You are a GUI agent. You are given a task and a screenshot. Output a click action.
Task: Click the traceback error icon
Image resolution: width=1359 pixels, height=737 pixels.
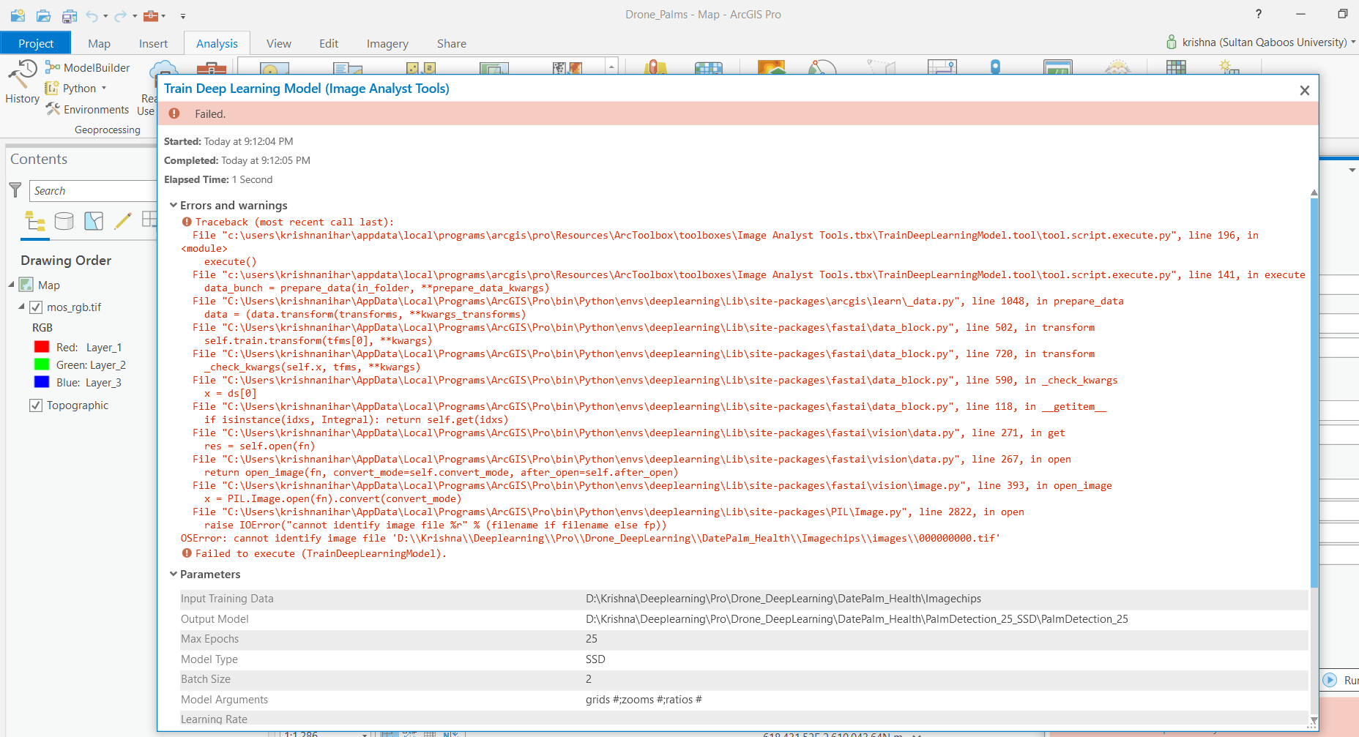[x=187, y=222]
